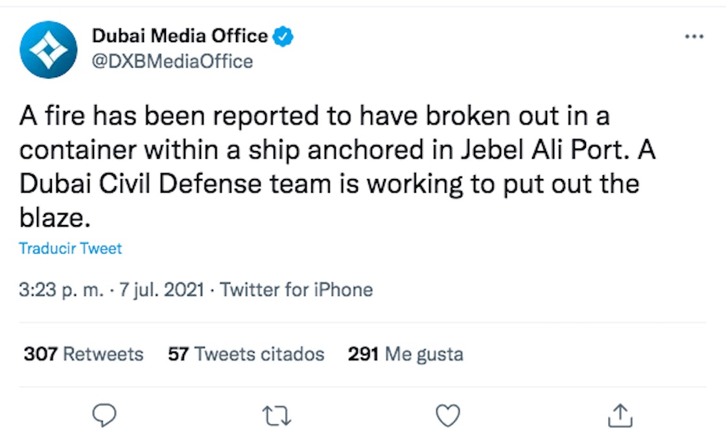Click the Traducir Tweet link

(71, 248)
